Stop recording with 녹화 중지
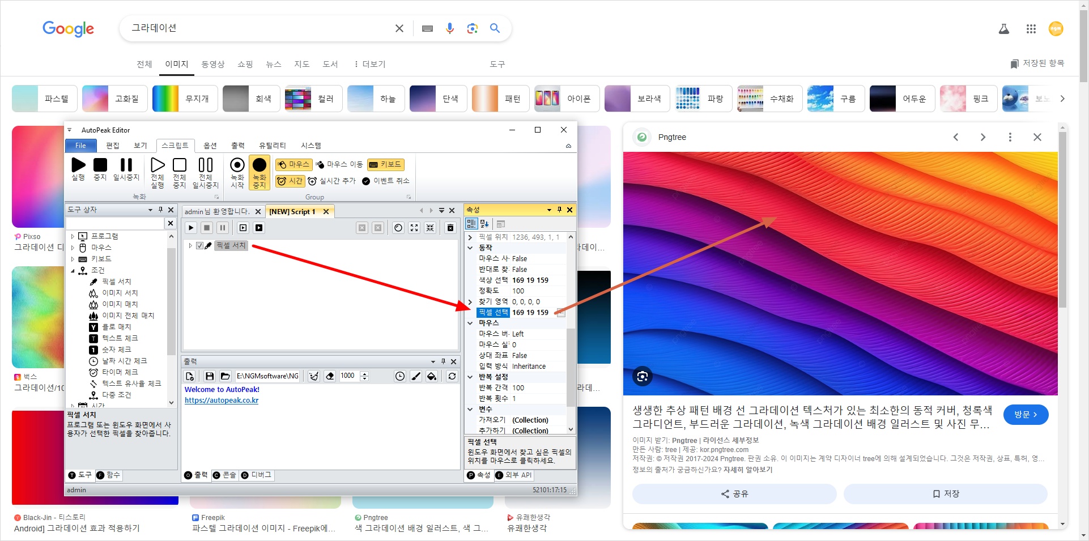 260,172
